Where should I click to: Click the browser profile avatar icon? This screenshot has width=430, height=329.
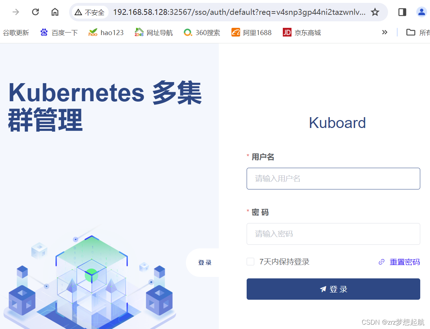point(421,12)
